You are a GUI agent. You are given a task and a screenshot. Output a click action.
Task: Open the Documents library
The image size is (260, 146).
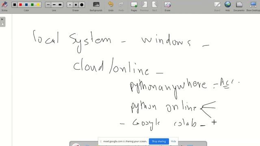[x=239, y=6]
